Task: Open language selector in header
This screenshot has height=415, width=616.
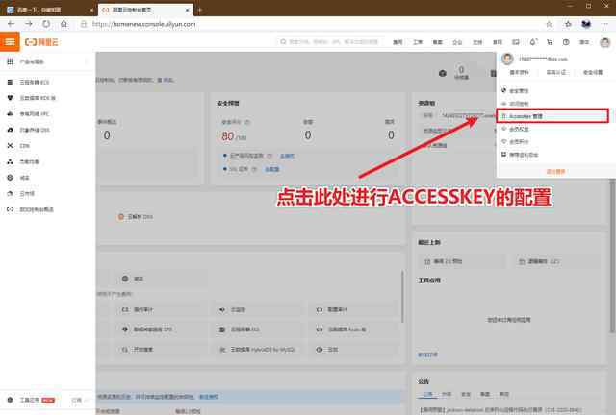Action: coord(584,42)
